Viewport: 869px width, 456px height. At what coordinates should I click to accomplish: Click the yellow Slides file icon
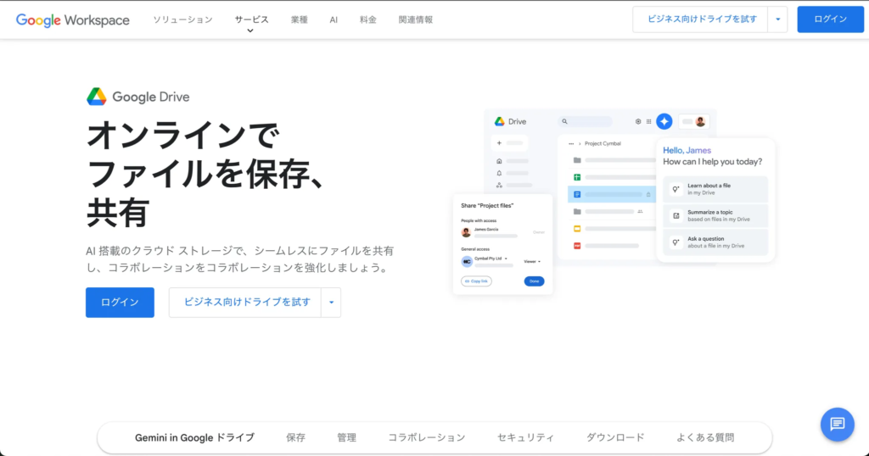pyautogui.click(x=577, y=229)
